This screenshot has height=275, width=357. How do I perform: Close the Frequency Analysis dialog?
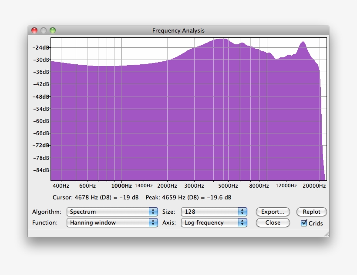273,222
